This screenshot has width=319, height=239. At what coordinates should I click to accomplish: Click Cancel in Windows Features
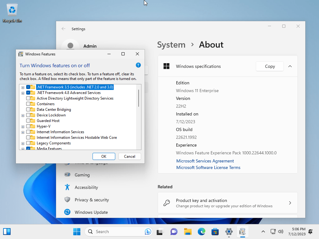pyautogui.click(x=130, y=156)
